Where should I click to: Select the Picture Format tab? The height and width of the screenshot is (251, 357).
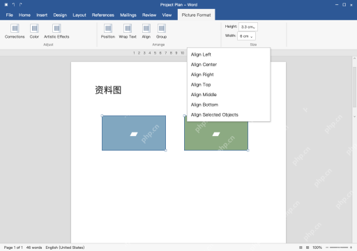(x=197, y=15)
